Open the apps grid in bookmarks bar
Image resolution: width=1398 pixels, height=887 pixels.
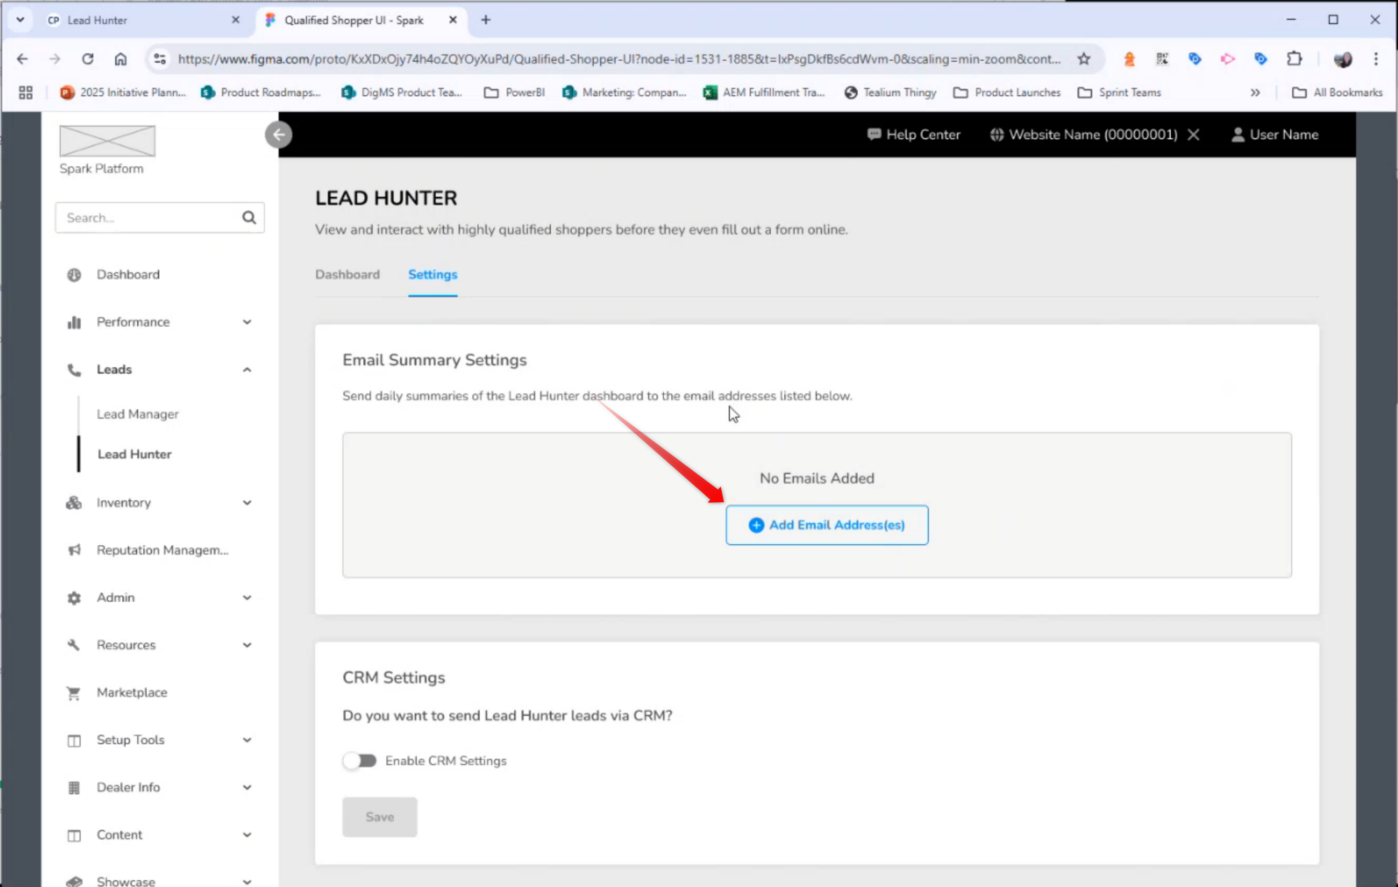pyautogui.click(x=26, y=92)
